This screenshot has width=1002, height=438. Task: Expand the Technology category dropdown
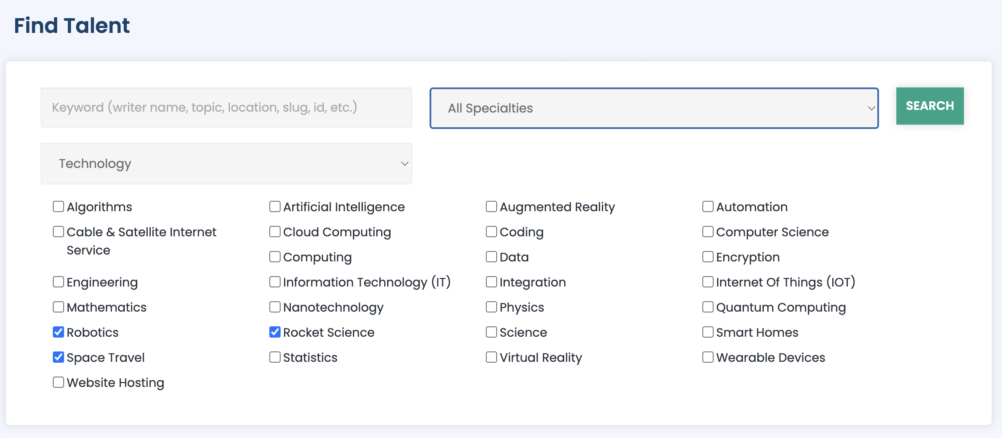(x=226, y=164)
